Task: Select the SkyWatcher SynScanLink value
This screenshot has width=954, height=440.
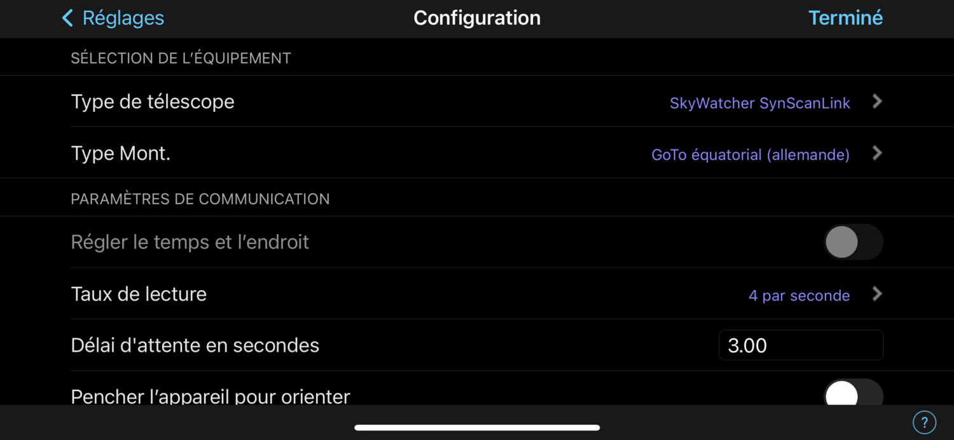Action: [x=759, y=103]
